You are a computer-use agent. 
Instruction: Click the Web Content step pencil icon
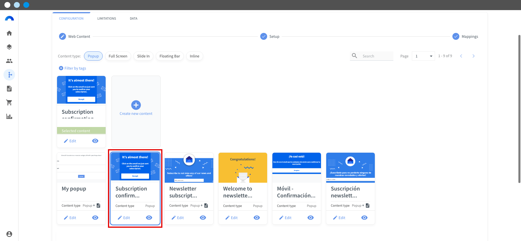click(x=63, y=36)
